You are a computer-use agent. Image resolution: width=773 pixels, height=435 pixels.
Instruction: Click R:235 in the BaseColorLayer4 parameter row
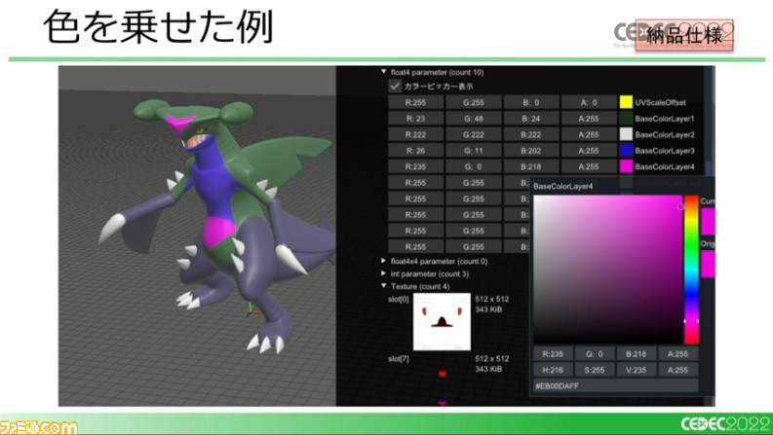[x=415, y=166]
